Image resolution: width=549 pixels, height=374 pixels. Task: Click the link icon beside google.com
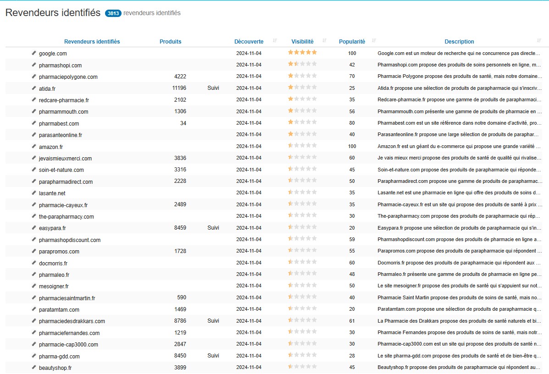coord(34,53)
